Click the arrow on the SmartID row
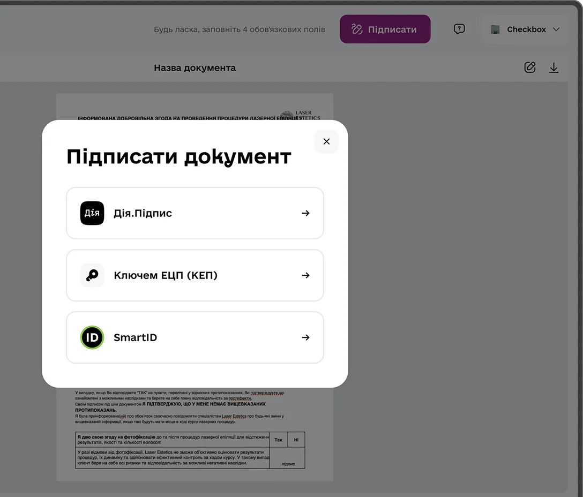 pyautogui.click(x=305, y=337)
